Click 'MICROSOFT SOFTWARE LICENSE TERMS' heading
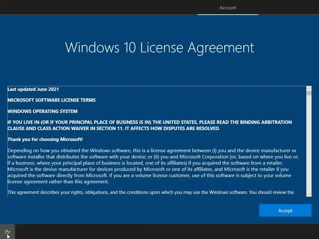This screenshot has height=239, width=319. (51, 100)
